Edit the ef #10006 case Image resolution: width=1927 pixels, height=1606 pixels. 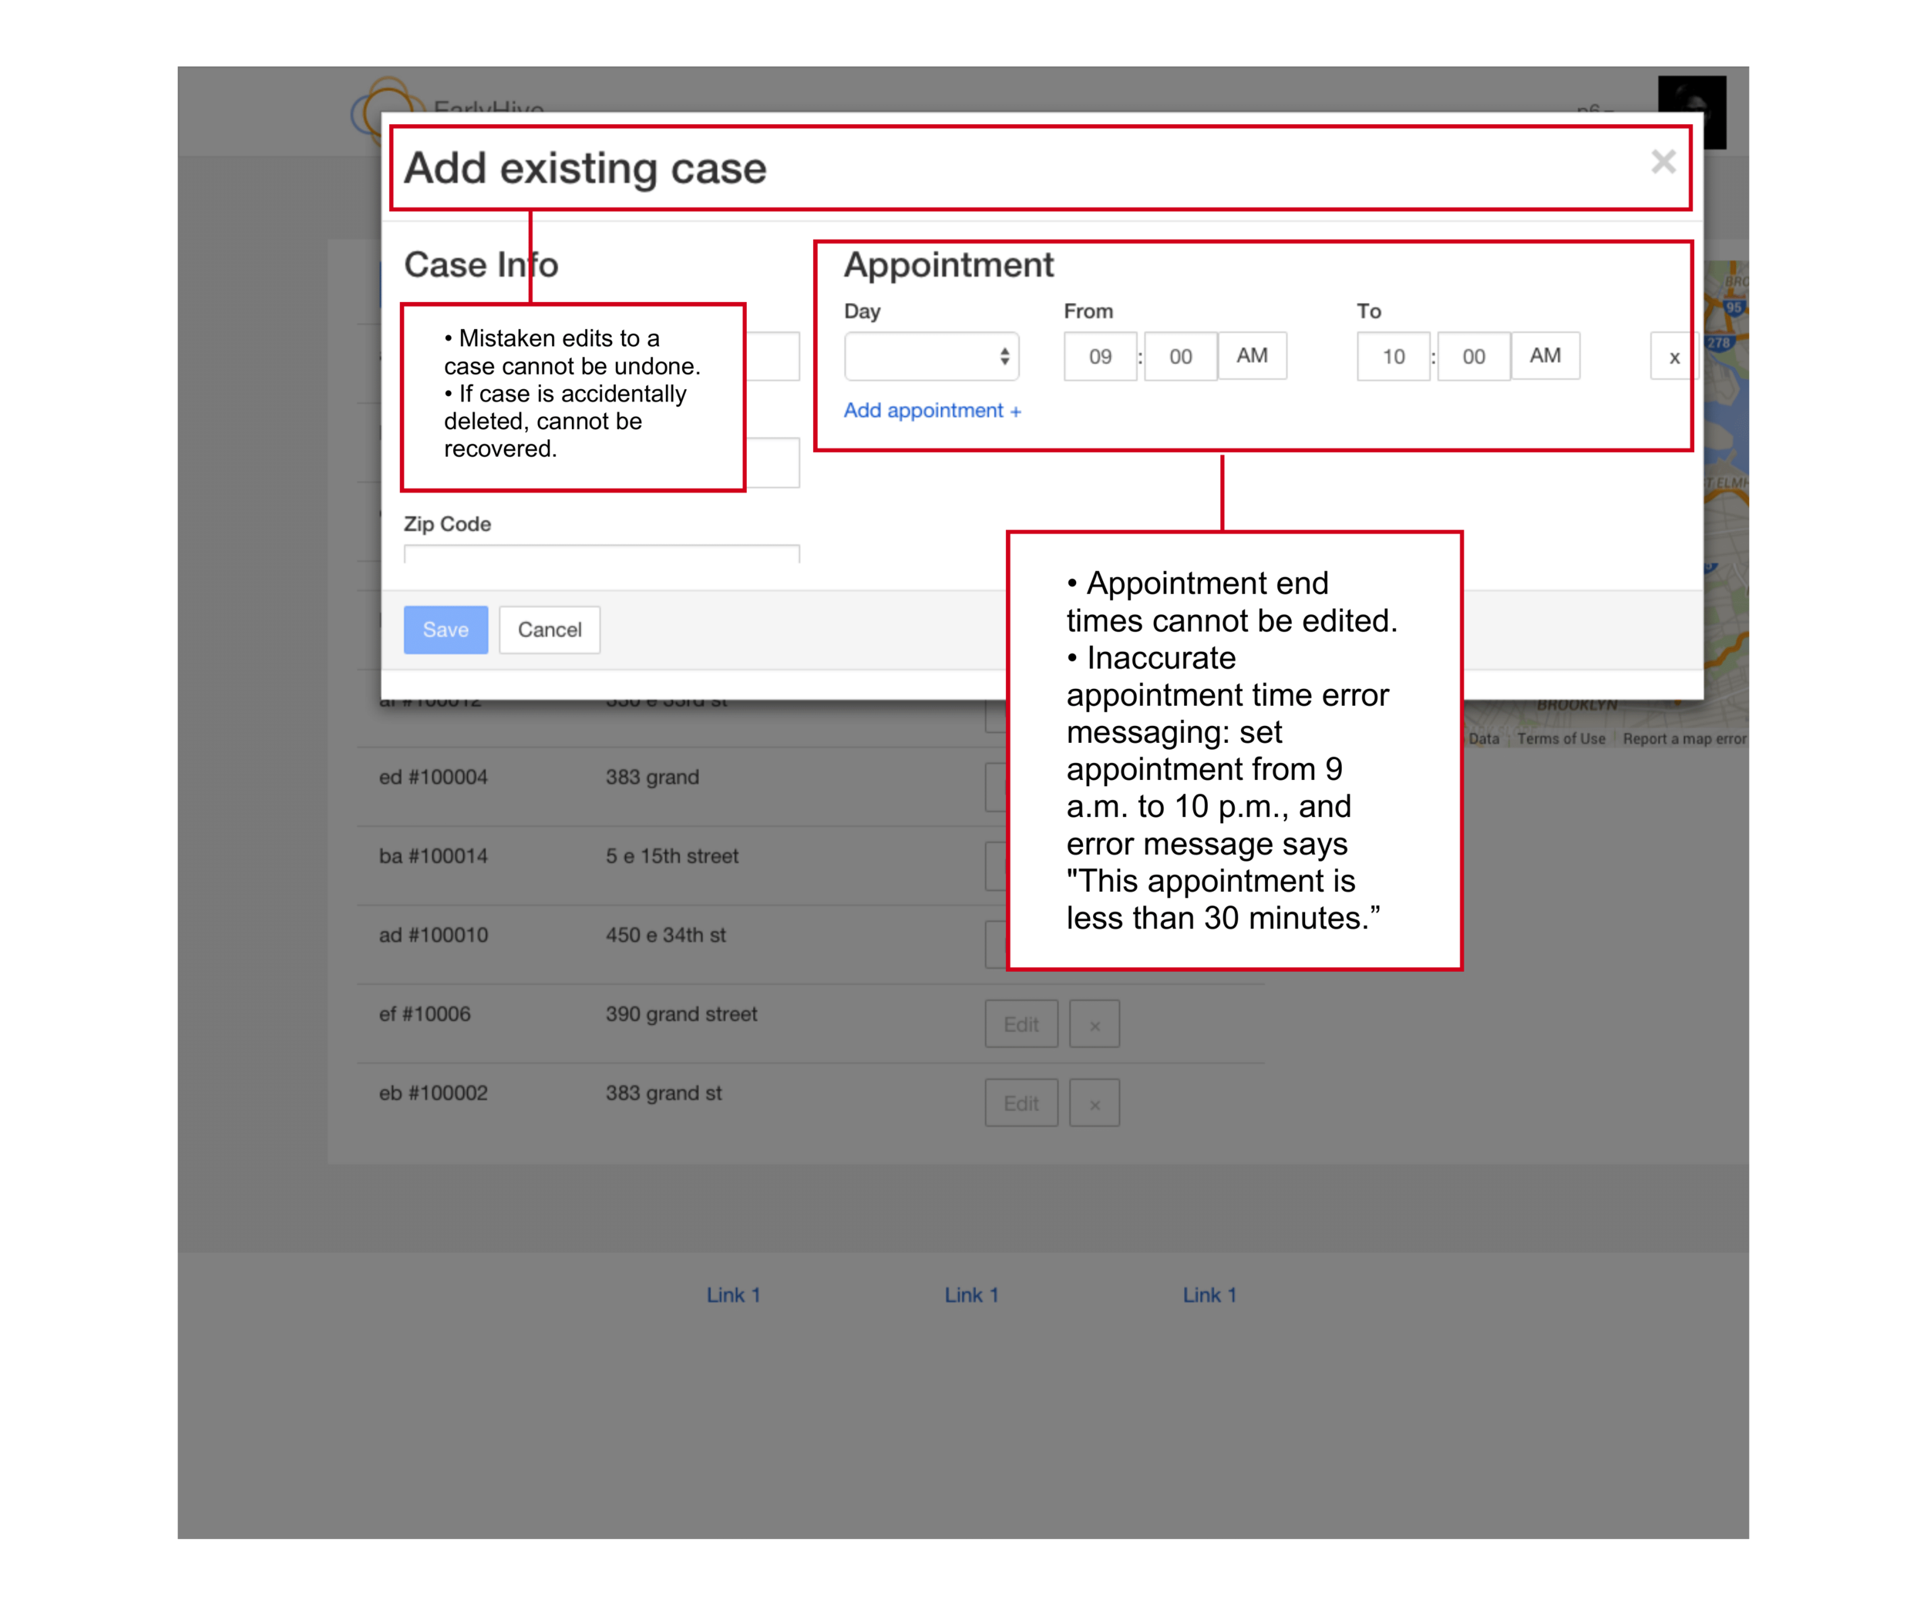pyautogui.click(x=1021, y=1024)
